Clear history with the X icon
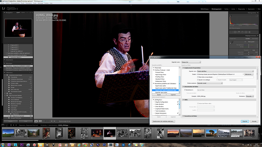 (32, 63)
